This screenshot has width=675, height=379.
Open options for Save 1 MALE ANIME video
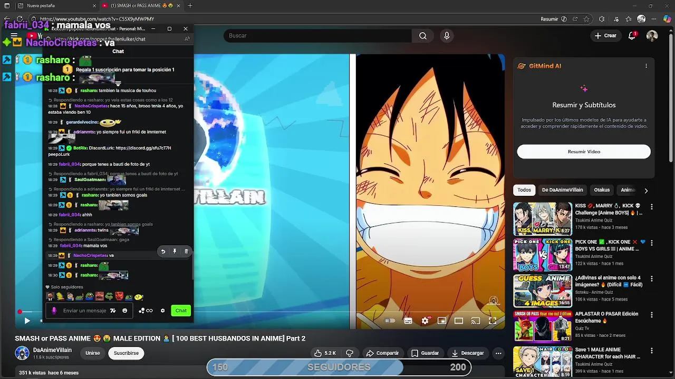click(x=652, y=351)
